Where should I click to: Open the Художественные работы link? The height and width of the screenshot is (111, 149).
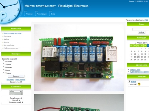pyautogui.click(x=139, y=72)
